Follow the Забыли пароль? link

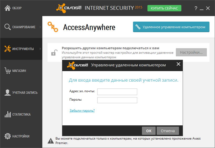[82, 111]
